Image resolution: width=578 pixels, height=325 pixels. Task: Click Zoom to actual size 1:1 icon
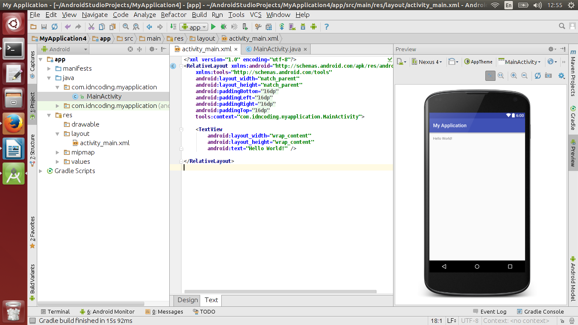coord(501,75)
